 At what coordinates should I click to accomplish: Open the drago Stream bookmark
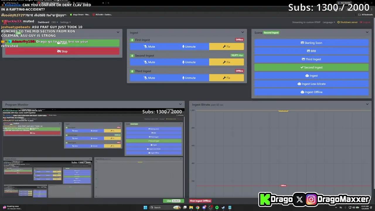(80, 14)
